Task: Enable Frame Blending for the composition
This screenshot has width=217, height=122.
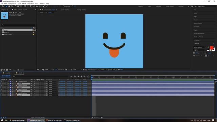Action: point(81,77)
